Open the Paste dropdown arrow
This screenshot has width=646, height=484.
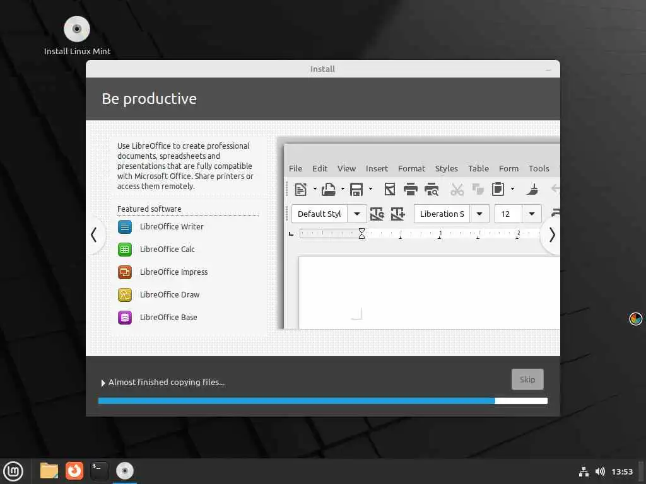pos(512,189)
